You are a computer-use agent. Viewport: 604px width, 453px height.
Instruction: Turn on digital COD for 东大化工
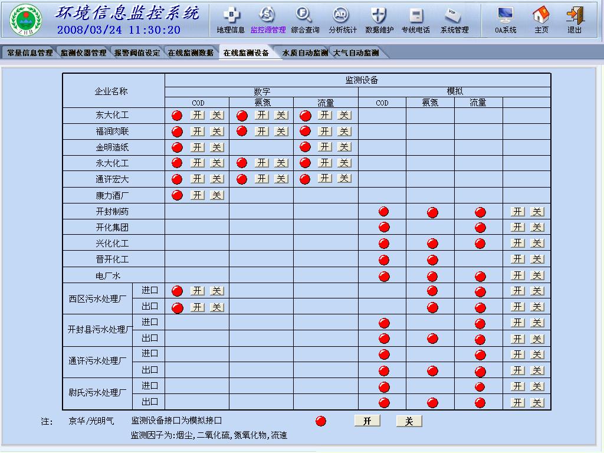point(198,115)
